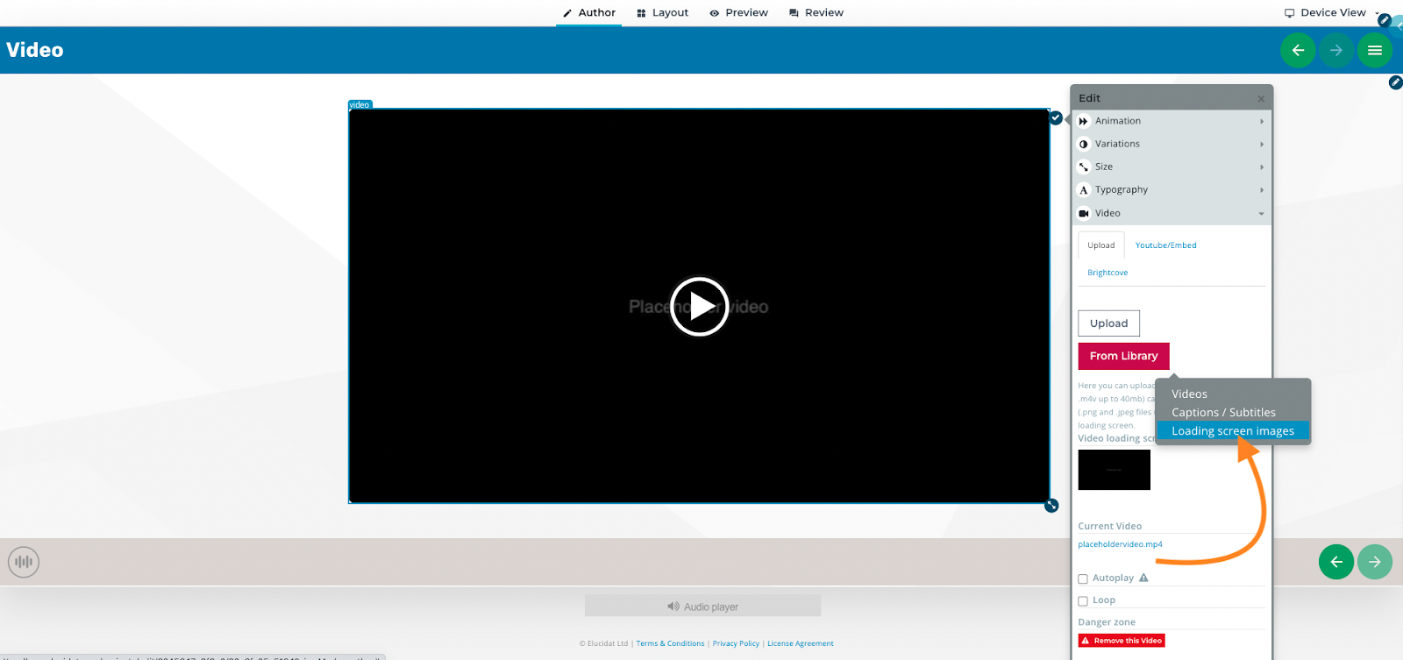The image size is (1403, 660).
Task: Click the video confirm checkmark icon
Action: coord(1056,117)
